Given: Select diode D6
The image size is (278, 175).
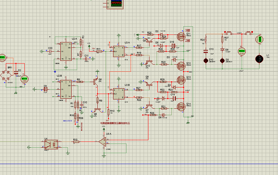Looking at the screenshot, I should coord(163,115).
